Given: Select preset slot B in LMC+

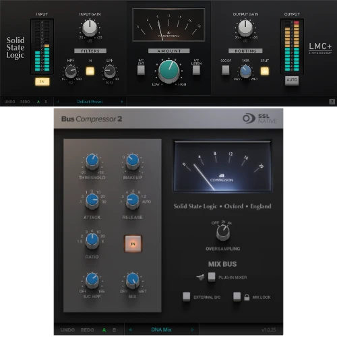Looking at the screenshot, I should tap(46, 102).
